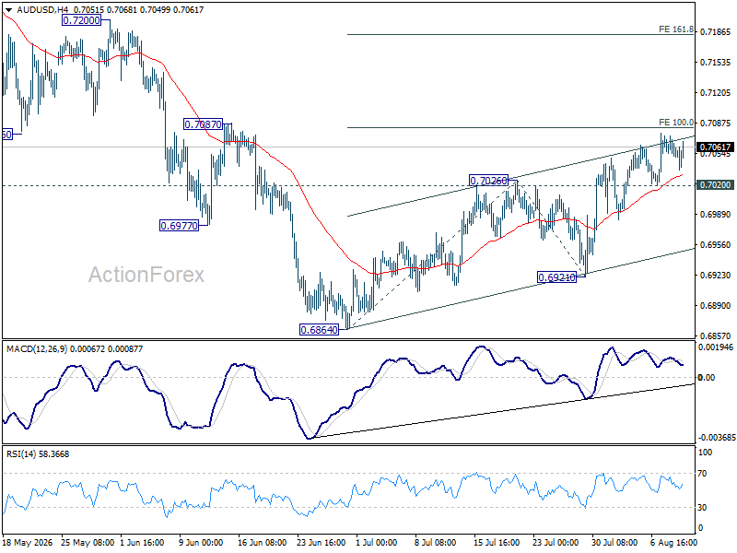This screenshot has width=737, height=553.
Task: Select the 0.70260 price label
Action: pos(489,180)
